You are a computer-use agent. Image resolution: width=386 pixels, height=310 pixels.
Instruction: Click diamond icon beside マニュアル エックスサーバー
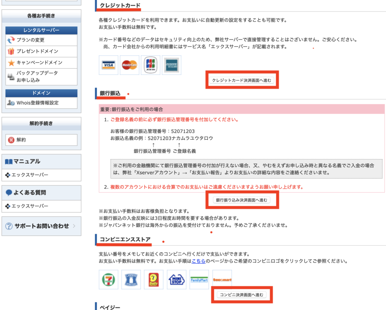click(x=8, y=175)
